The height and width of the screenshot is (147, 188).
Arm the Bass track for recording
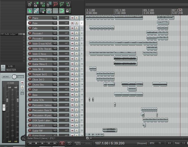pyautogui.click(x=30, y=95)
